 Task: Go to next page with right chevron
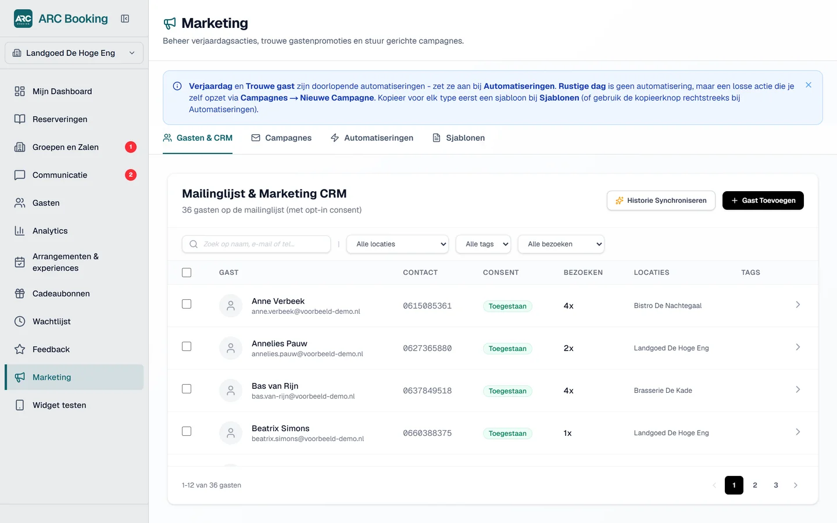(x=796, y=485)
